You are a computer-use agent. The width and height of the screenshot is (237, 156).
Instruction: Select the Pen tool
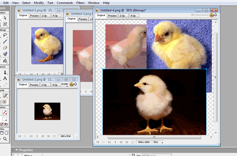[5, 72]
